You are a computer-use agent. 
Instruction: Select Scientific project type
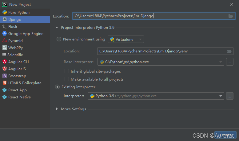25,55
